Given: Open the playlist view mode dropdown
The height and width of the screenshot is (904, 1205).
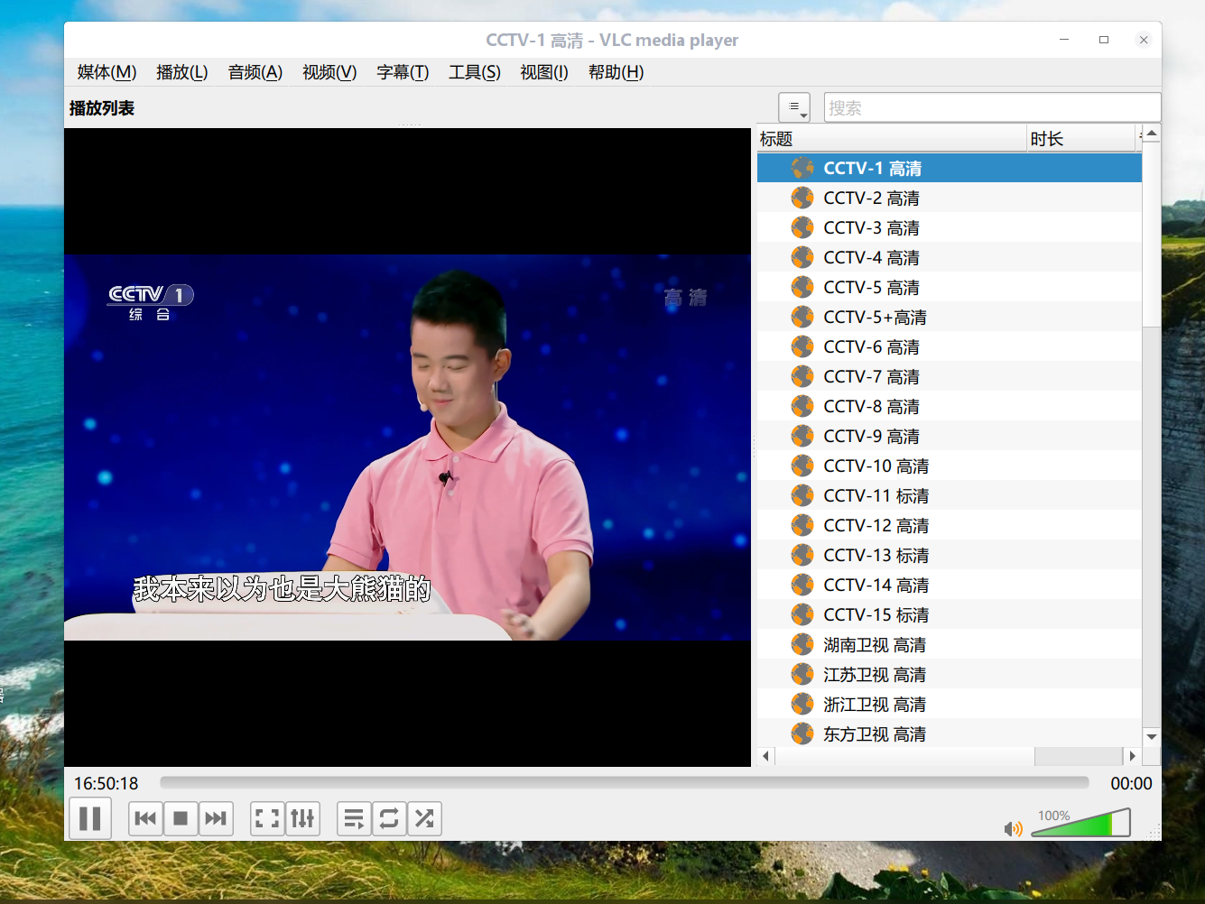Looking at the screenshot, I should [x=794, y=107].
